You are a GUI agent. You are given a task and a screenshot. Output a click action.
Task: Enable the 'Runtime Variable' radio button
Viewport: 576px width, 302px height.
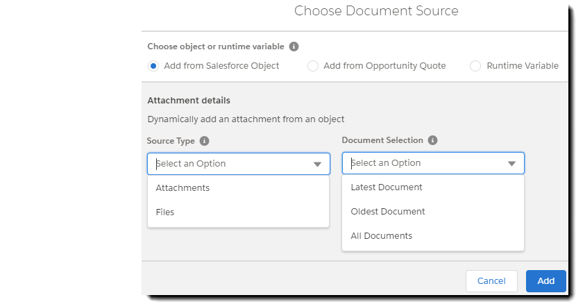point(475,66)
